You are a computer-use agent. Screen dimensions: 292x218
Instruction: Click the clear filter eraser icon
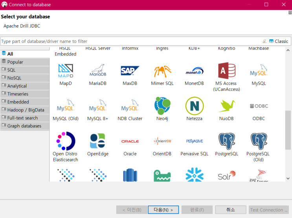pos(264,41)
